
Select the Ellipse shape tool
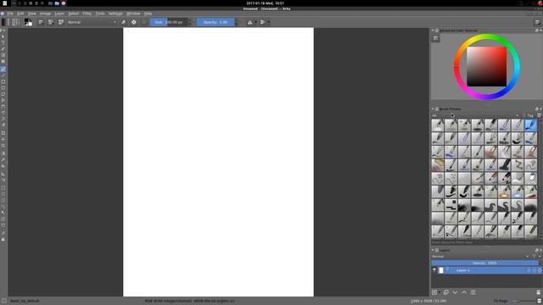(3, 88)
